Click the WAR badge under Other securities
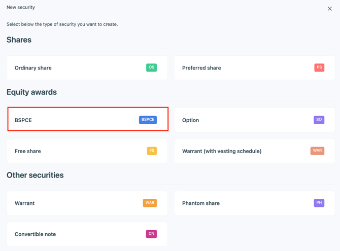 click(x=150, y=203)
